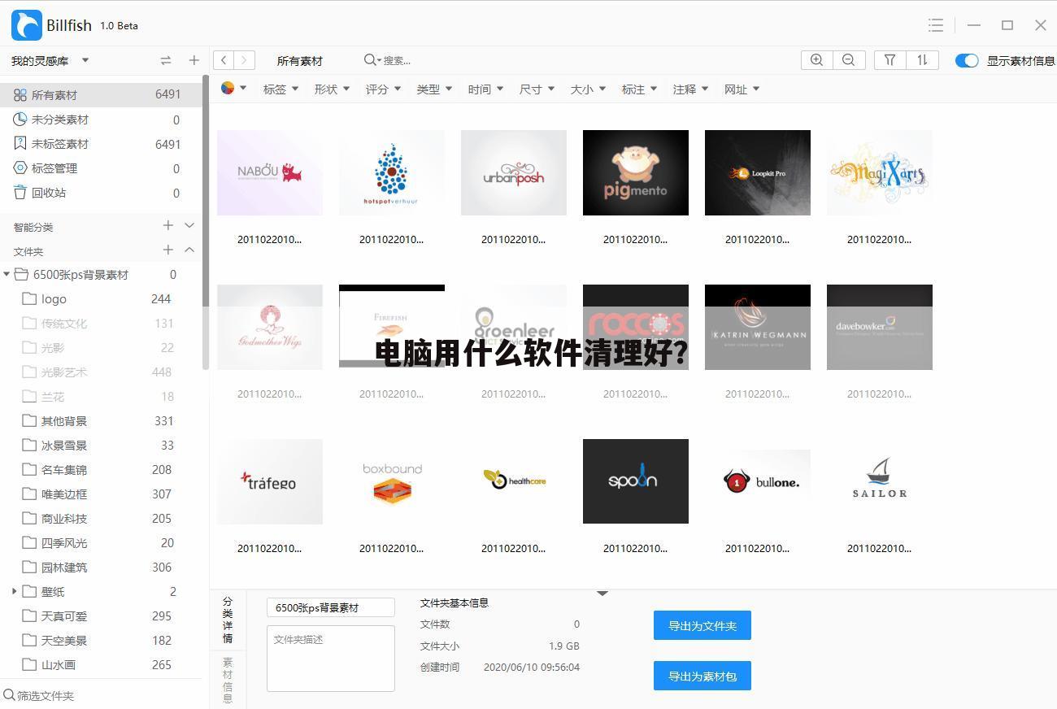The image size is (1057, 709).
Task: Click the 筛选文件夹 filter field
Action: click(x=101, y=695)
